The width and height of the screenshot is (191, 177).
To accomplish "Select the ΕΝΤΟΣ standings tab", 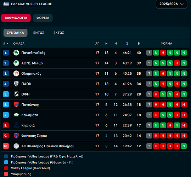I will [x=39, y=33].
